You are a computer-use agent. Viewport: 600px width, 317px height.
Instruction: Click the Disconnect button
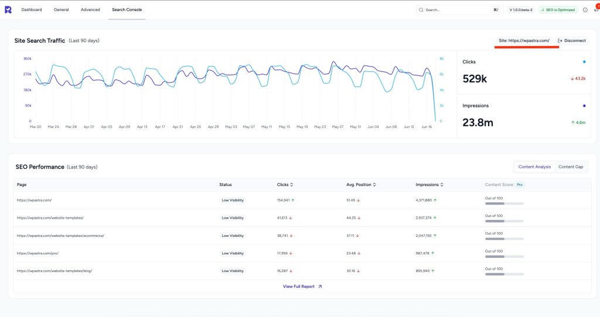(x=572, y=40)
